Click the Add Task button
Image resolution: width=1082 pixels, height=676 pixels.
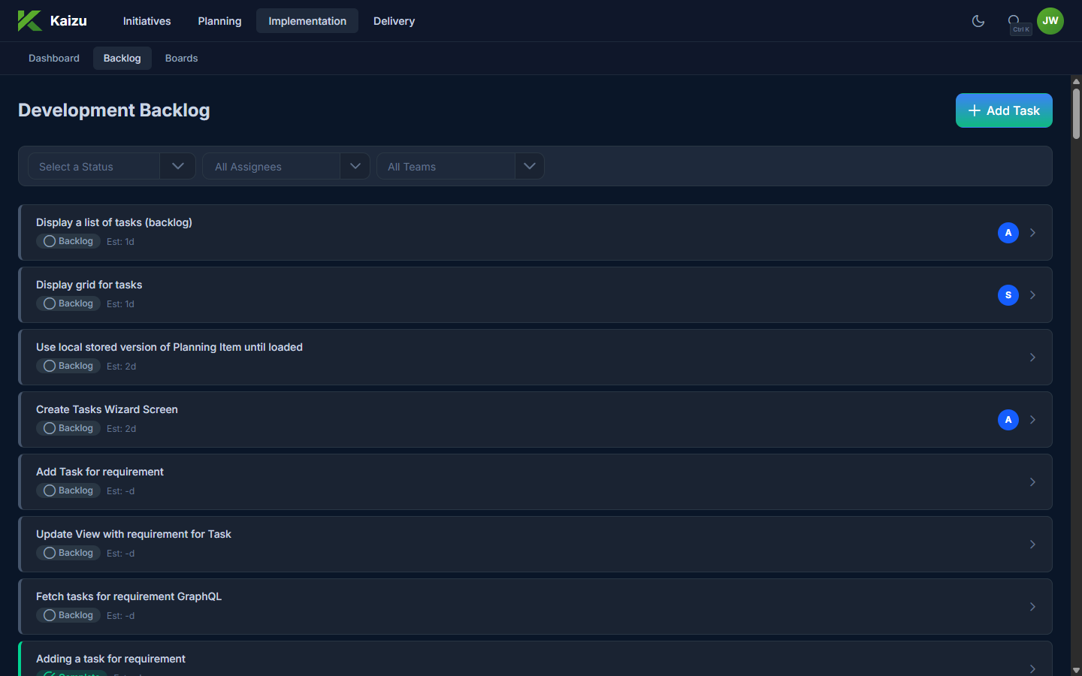coord(1003,110)
